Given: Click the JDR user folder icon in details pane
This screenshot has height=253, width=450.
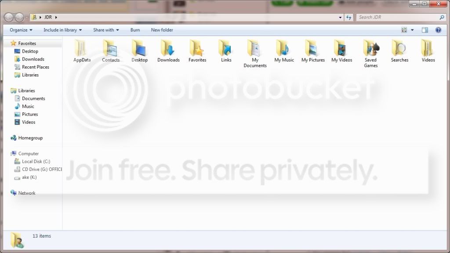Looking at the screenshot, I should click(17, 240).
